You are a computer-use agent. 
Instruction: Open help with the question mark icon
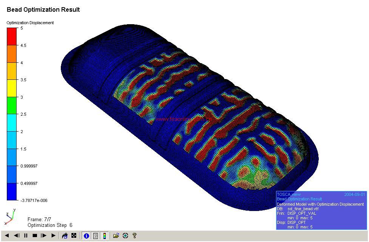pos(134,236)
